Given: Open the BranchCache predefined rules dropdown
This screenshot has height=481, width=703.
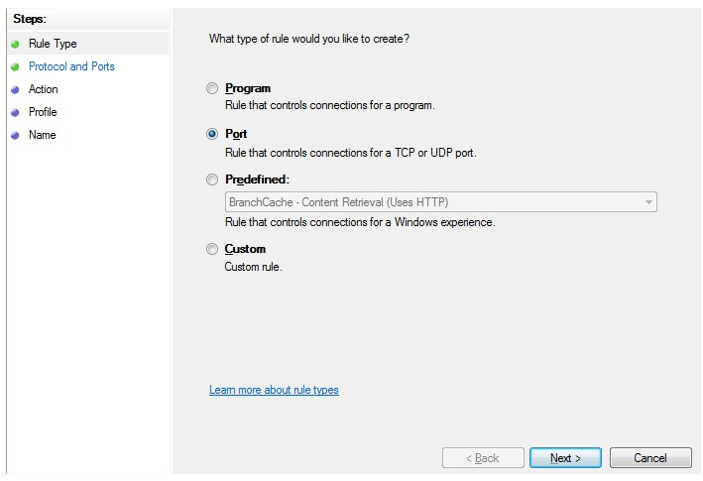Looking at the screenshot, I should pos(440,202).
